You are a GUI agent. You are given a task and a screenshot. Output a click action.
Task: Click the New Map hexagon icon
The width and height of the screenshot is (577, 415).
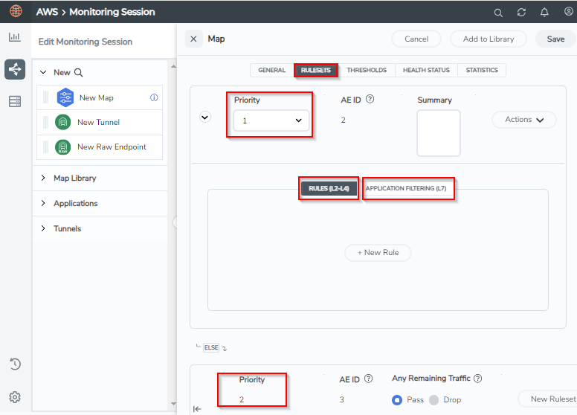click(65, 97)
